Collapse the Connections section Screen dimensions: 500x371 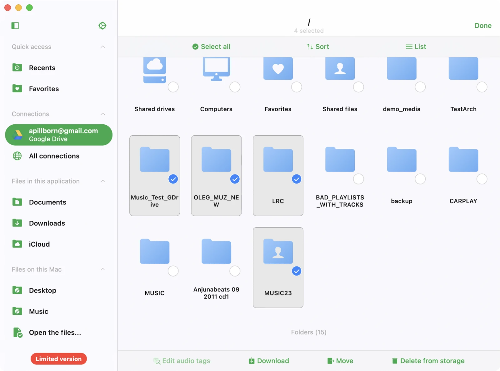[x=103, y=114]
